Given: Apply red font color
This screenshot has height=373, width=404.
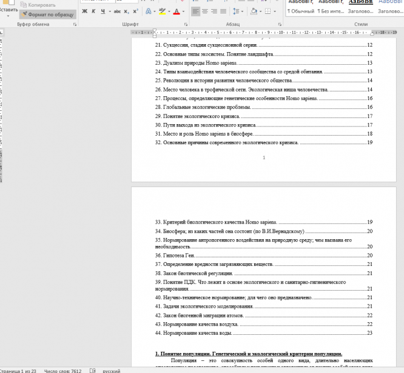Looking at the screenshot, I should pos(177,12).
